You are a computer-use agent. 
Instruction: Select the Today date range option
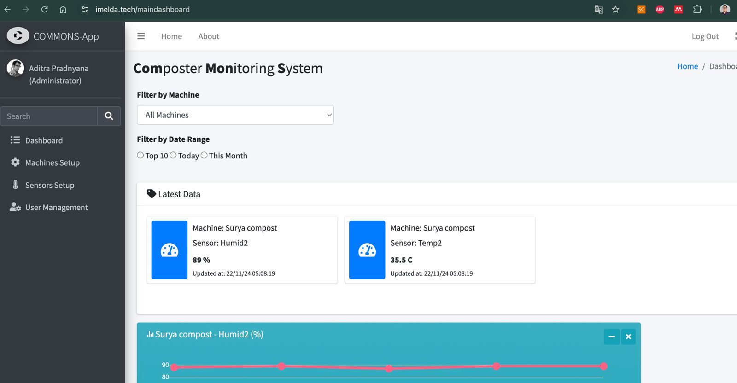(x=173, y=156)
